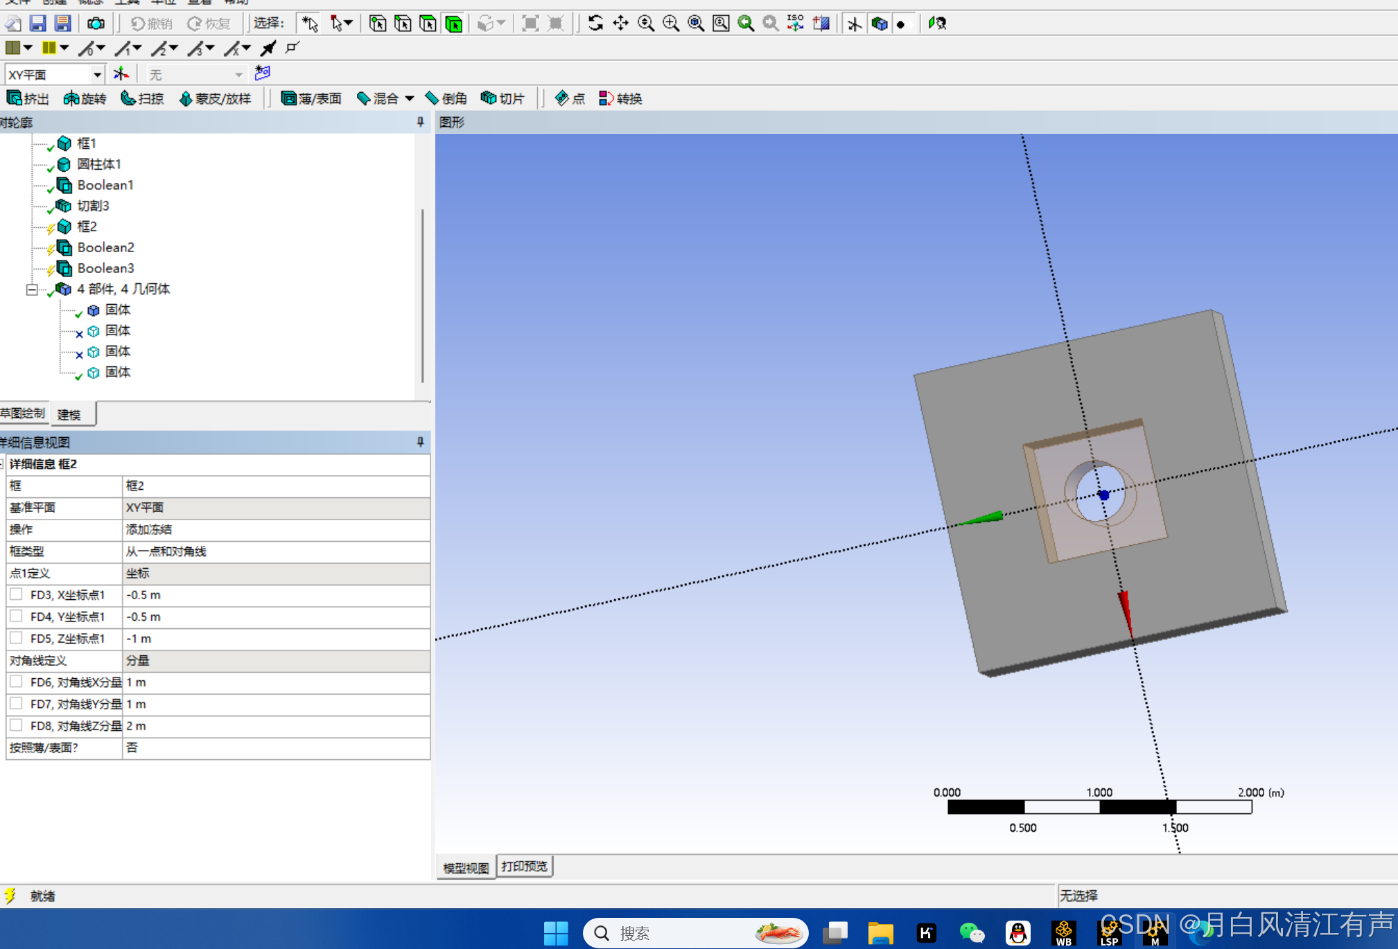Open the 倒角 (Chamfer) tool
This screenshot has width=1398, height=949.
pyautogui.click(x=446, y=98)
